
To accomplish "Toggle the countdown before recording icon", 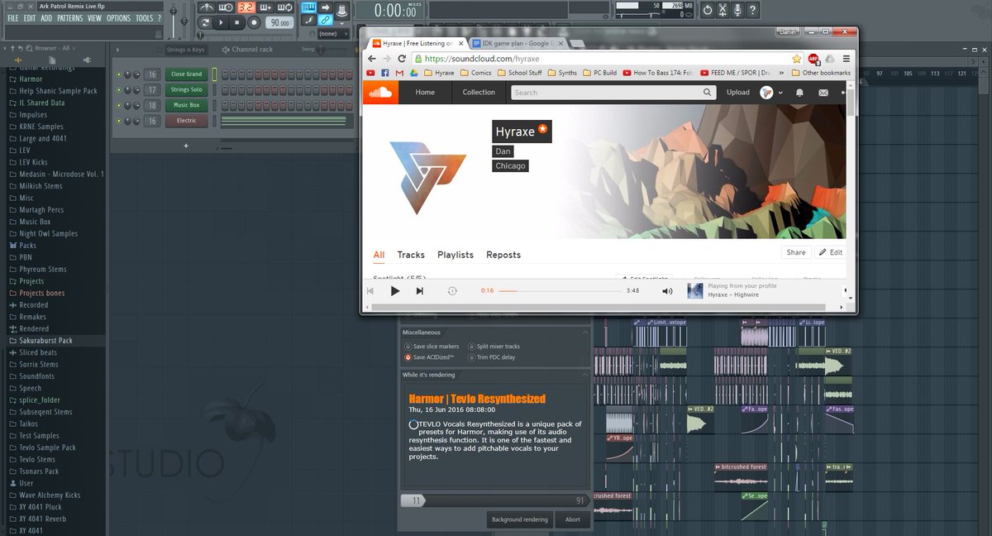I will (246, 7).
